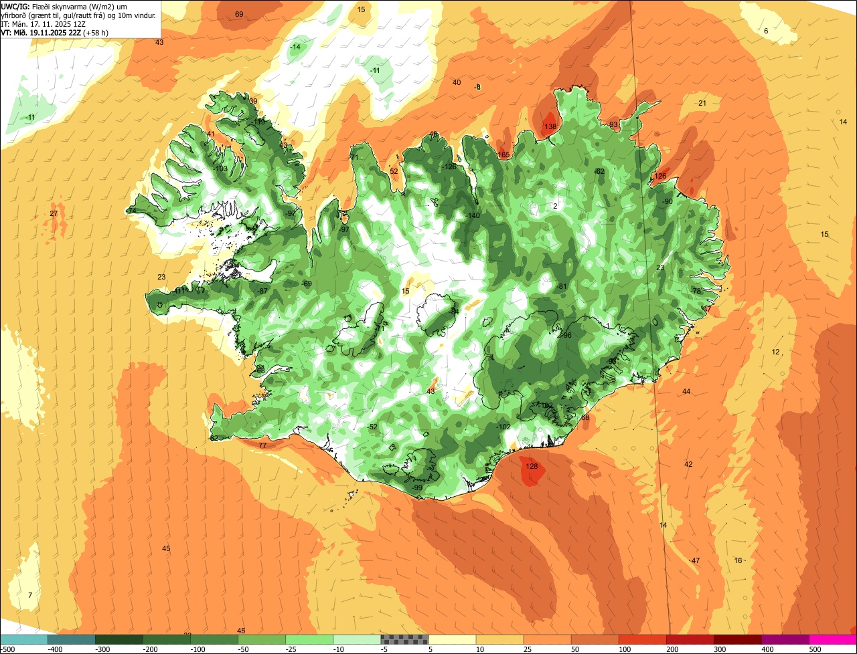
Task: Click the flux value '-14' on the map
Action: 296,47
